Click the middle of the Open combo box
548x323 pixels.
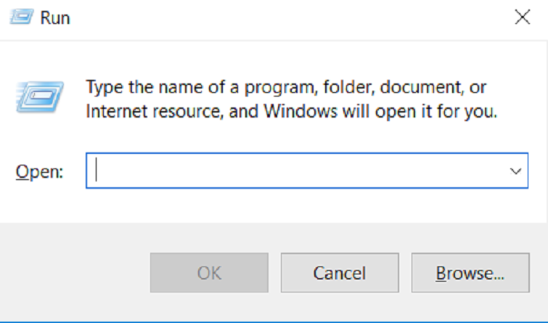coord(306,171)
